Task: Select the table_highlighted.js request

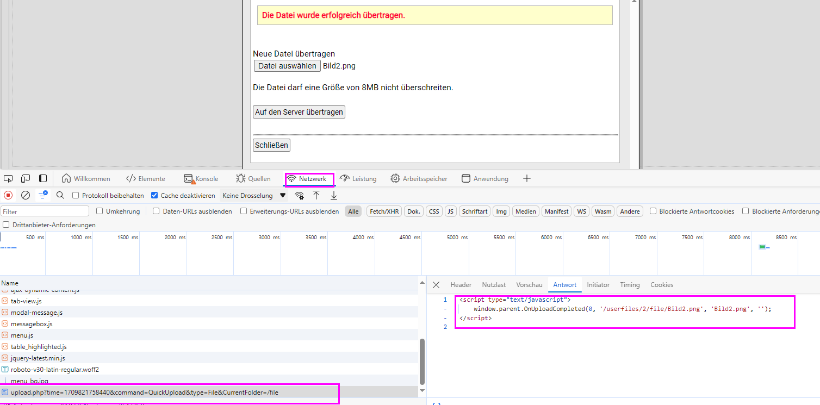Action: (209, 346)
